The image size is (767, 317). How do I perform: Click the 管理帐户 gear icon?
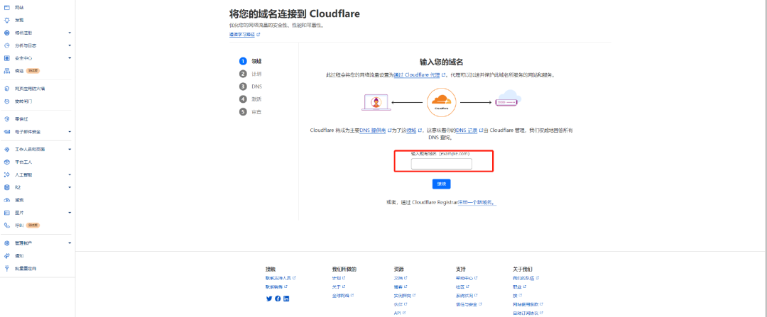coord(7,243)
